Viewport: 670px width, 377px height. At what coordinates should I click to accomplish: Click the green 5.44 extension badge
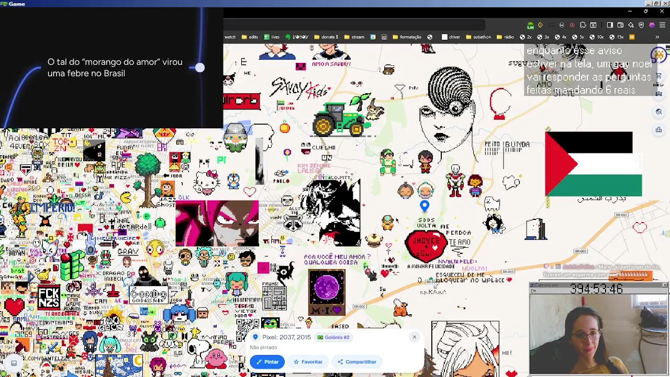click(530, 25)
